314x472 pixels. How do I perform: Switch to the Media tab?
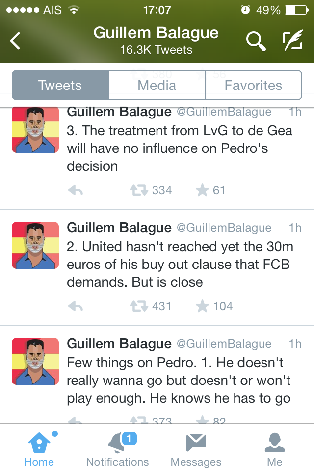pos(157,85)
